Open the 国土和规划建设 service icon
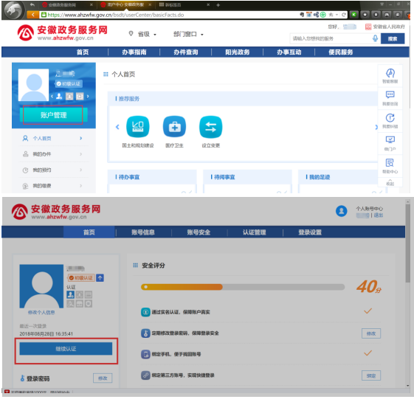This screenshot has width=414, height=402. tap(137, 127)
